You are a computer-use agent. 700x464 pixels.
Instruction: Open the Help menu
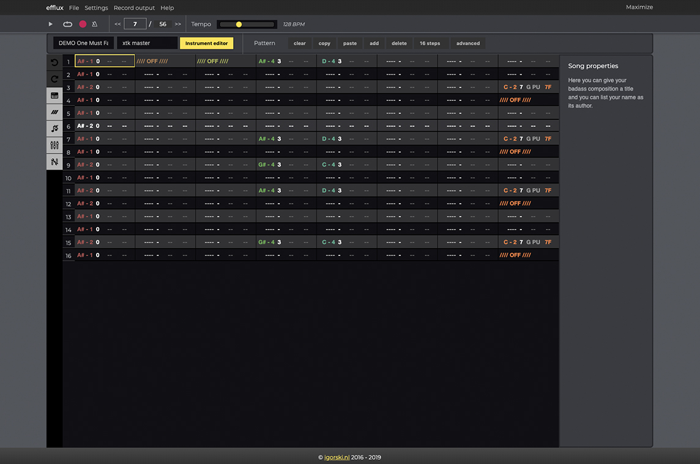[167, 7]
